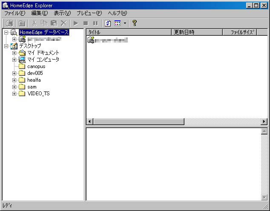270x211 pixels.
Task: Expand the blurred database child node
Action: tap(14, 39)
